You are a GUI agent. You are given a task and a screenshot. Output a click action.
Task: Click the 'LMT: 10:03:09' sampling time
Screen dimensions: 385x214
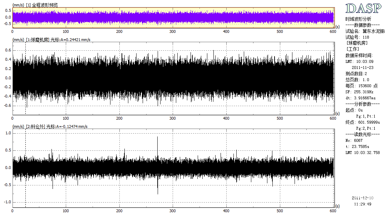coord(360,61)
